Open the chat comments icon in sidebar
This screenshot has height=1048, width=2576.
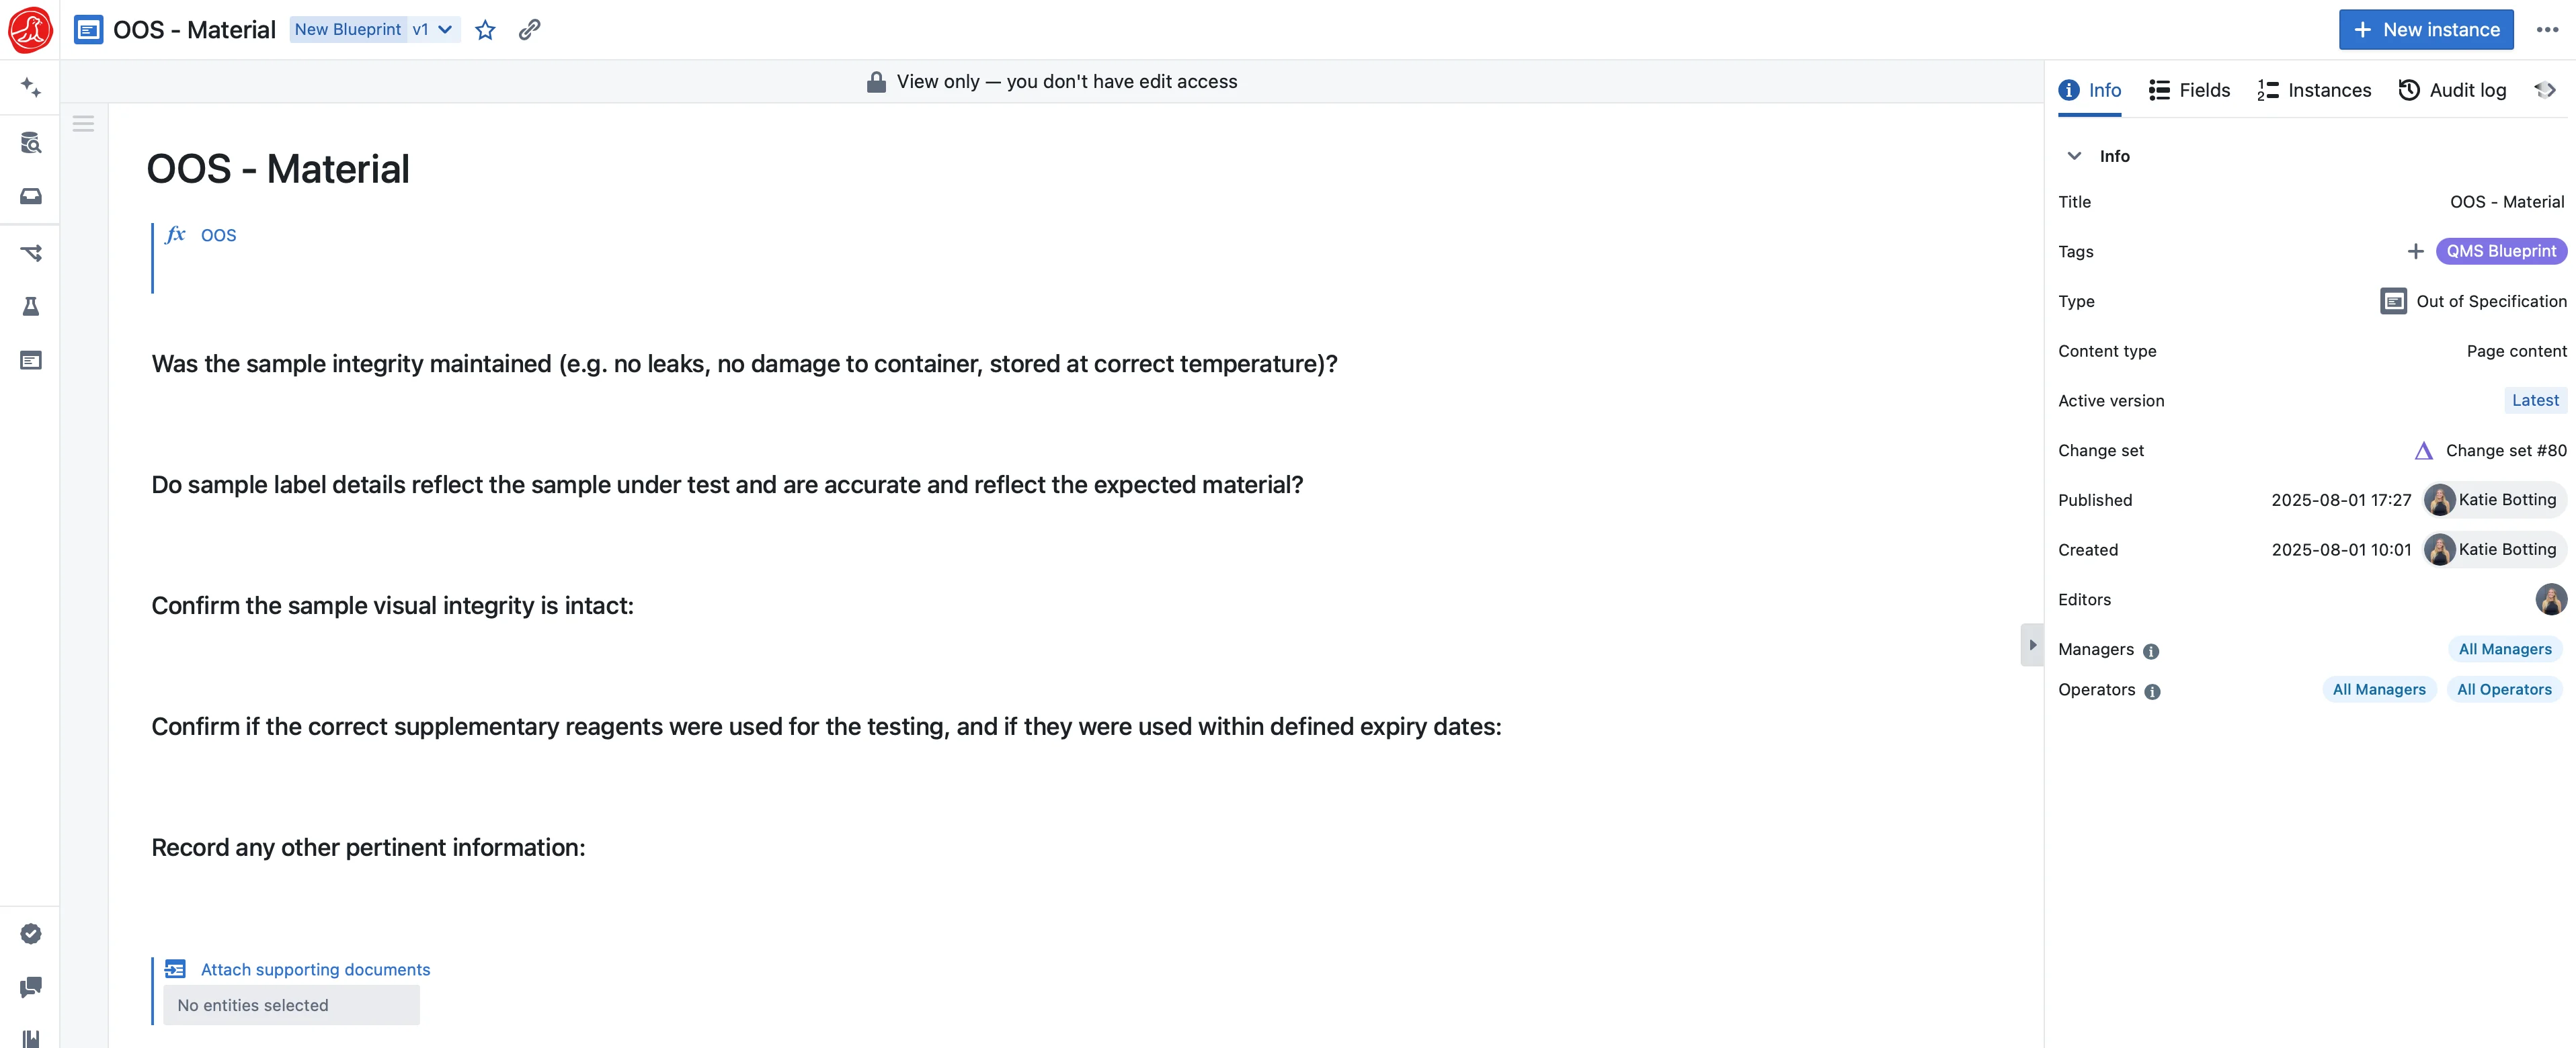coord(31,987)
